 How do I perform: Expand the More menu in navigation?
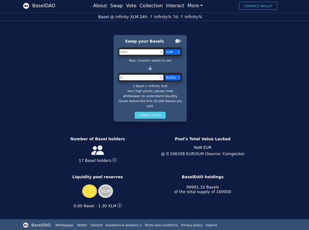(195, 6)
